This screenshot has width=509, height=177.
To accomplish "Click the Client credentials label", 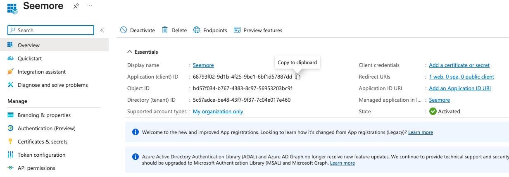I will (x=379, y=65).
